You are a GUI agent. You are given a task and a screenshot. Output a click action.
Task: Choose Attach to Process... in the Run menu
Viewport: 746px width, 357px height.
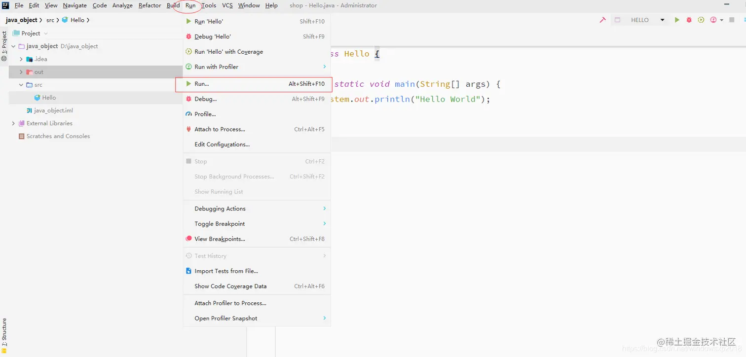257,129
